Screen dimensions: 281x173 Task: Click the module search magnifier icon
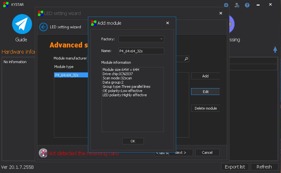coord(186,59)
